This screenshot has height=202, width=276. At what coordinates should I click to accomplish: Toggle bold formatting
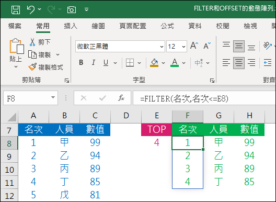coord(81,62)
